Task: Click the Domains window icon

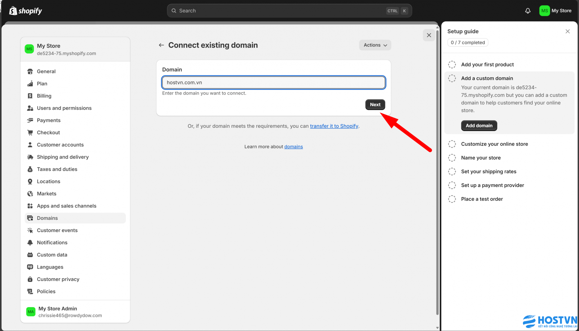Action: [x=30, y=218]
